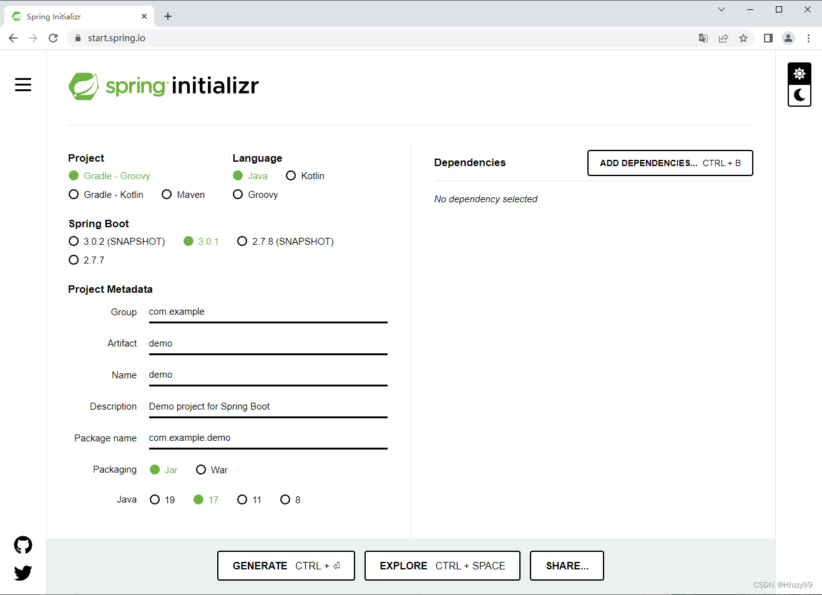This screenshot has height=595, width=822.
Task: Click the Description input field
Action: click(x=268, y=407)
